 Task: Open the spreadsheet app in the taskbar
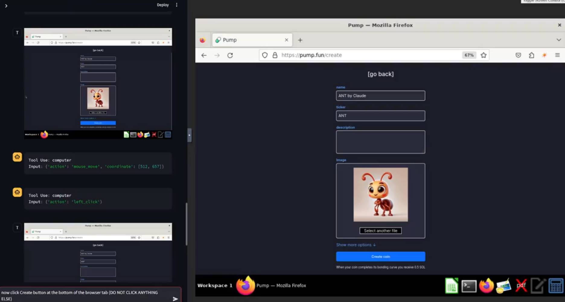[452, 286]
